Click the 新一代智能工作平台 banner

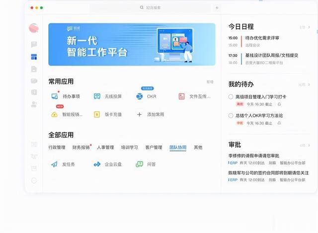coord(132,44)
